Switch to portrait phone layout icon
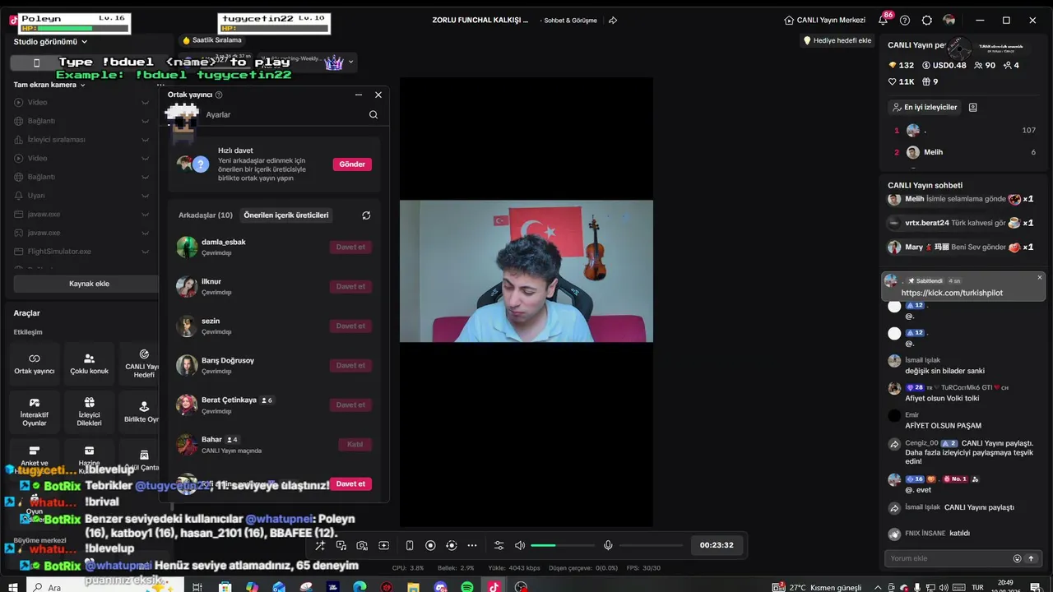The width and height of the screenshot is (1053, 592). point(410,545)
